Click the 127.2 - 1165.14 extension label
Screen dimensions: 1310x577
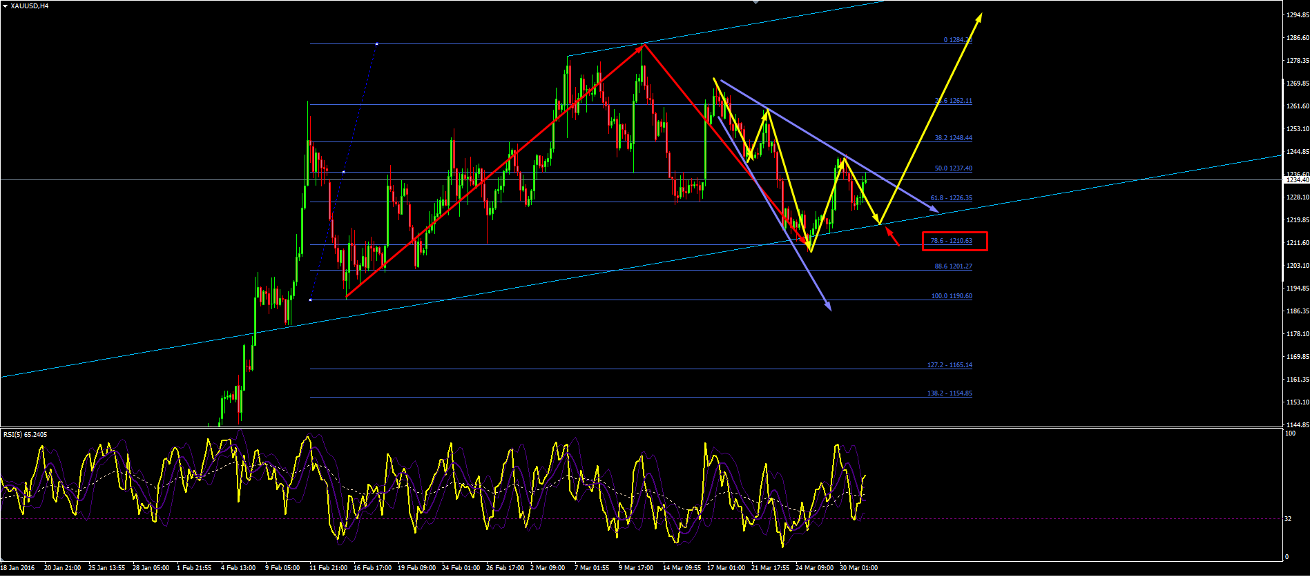950,365
